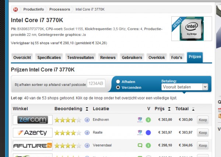Click Zercom shop logo
The image size is (221, 157).
pos(33,120)
